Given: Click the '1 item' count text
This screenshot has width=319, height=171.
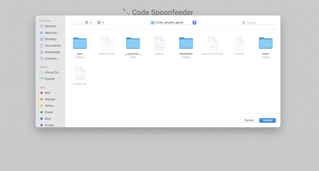Looking at the screenshot, I should [x=133, y=57].
